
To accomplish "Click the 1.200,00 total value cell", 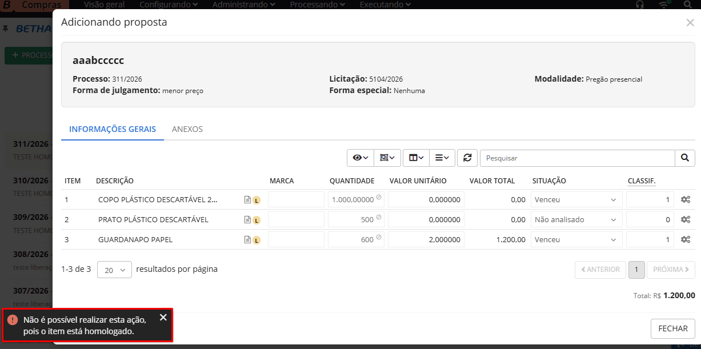I will point(510,240).
